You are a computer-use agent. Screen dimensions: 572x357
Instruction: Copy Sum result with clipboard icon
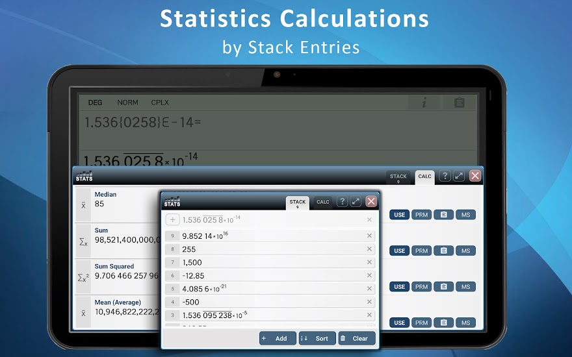[x=443, y=251]
